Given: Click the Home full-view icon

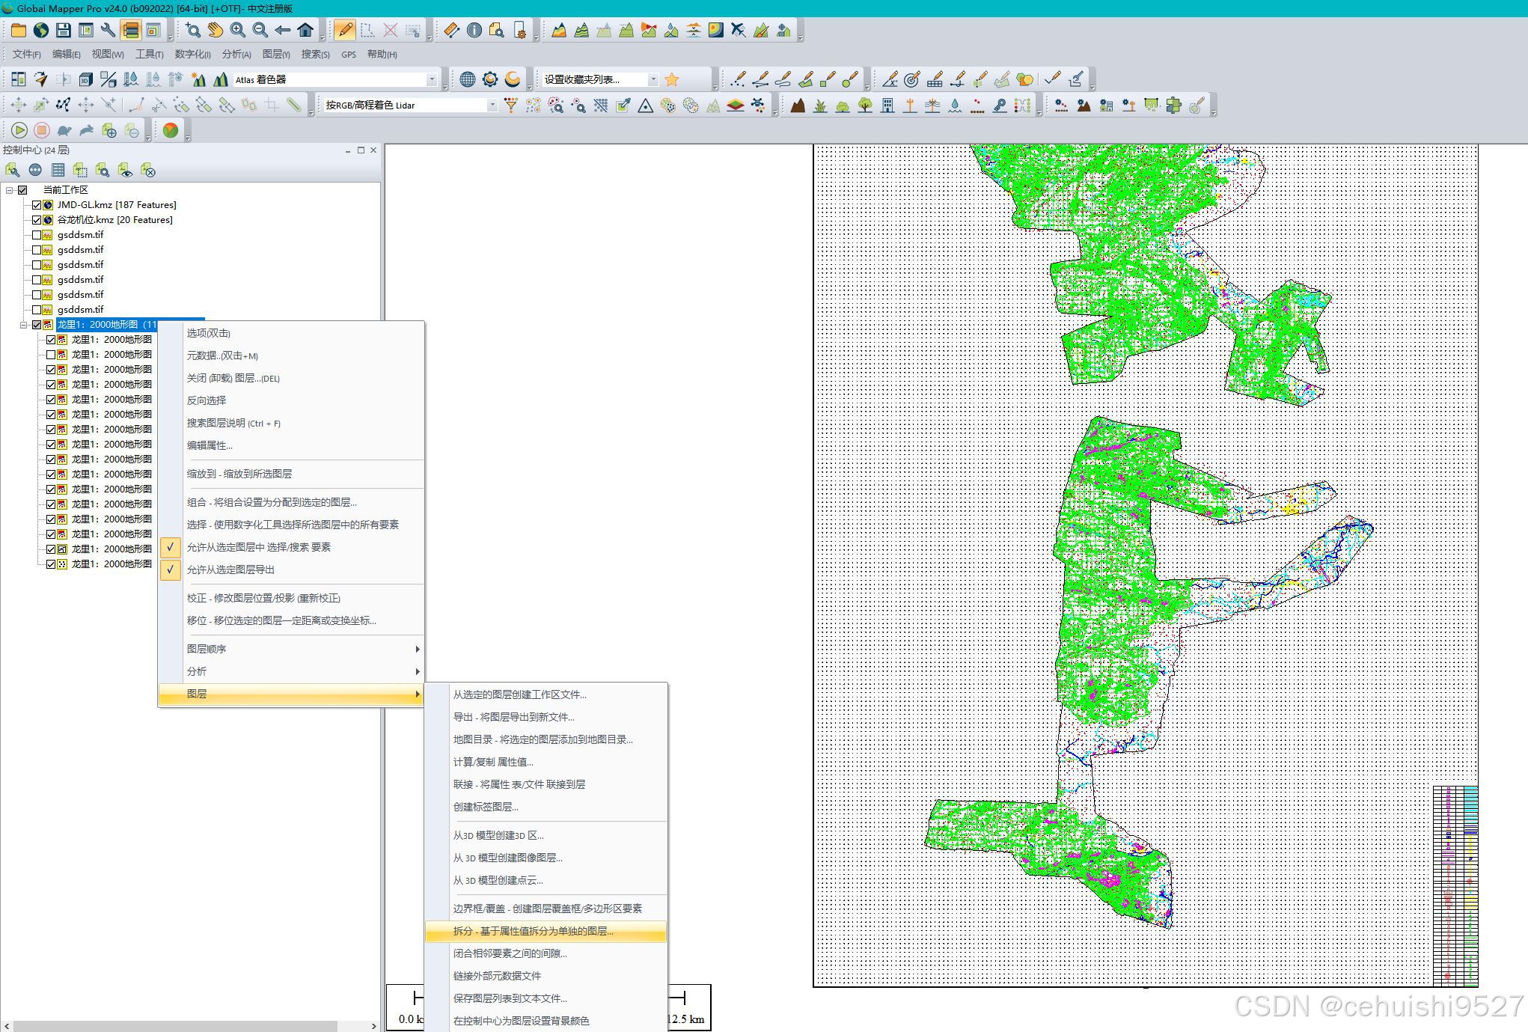Looking at the screenshot, I should pos(305,30).
